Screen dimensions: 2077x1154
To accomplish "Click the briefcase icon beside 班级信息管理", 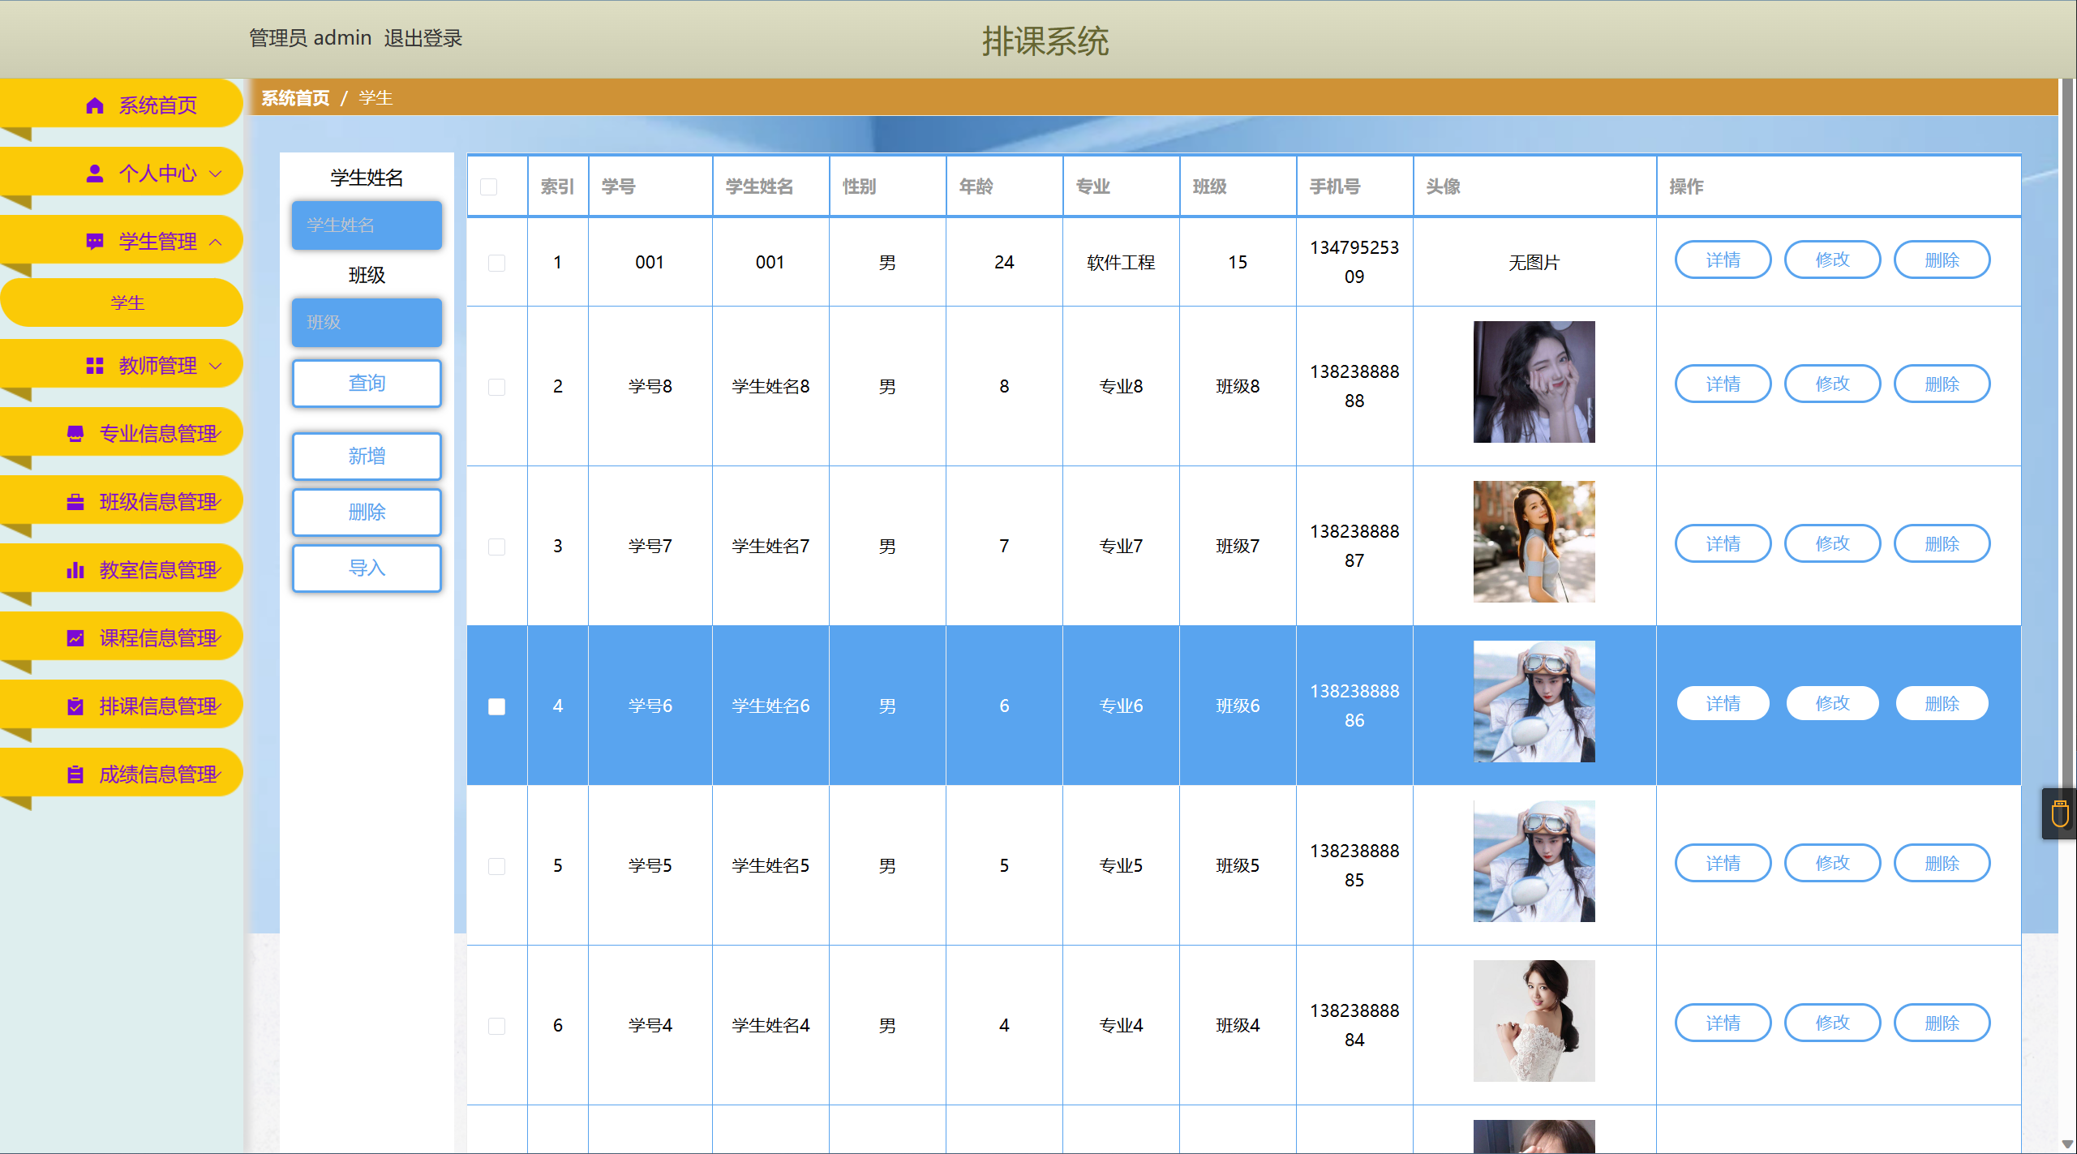I will (x=75, y=502).
